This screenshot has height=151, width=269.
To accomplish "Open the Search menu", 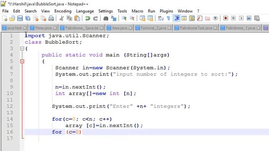I will click(x=31, y=11).
